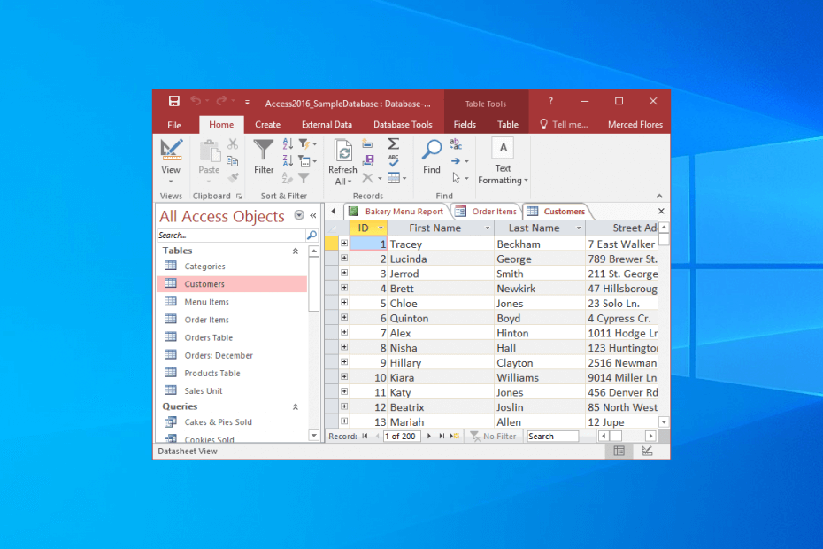Select the Datasheet View status bar button

[619, 451]
